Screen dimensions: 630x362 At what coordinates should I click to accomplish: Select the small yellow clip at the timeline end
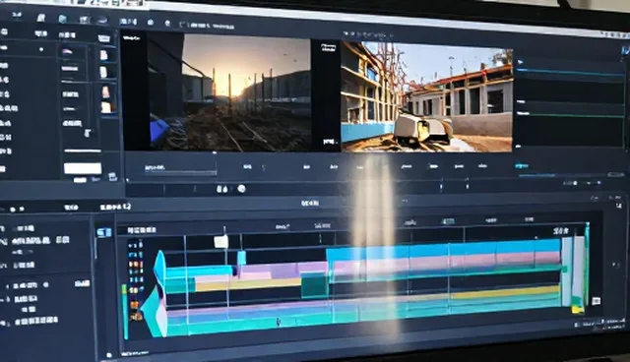point(578,309)
